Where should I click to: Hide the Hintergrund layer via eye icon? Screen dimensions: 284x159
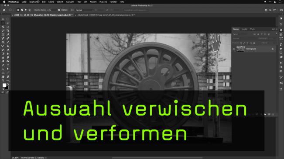(x=234, y=49)
